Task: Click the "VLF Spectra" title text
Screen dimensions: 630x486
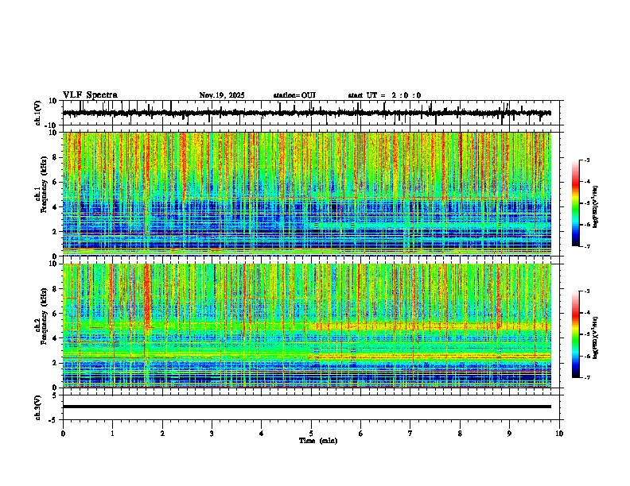Action: coord(90,95)
